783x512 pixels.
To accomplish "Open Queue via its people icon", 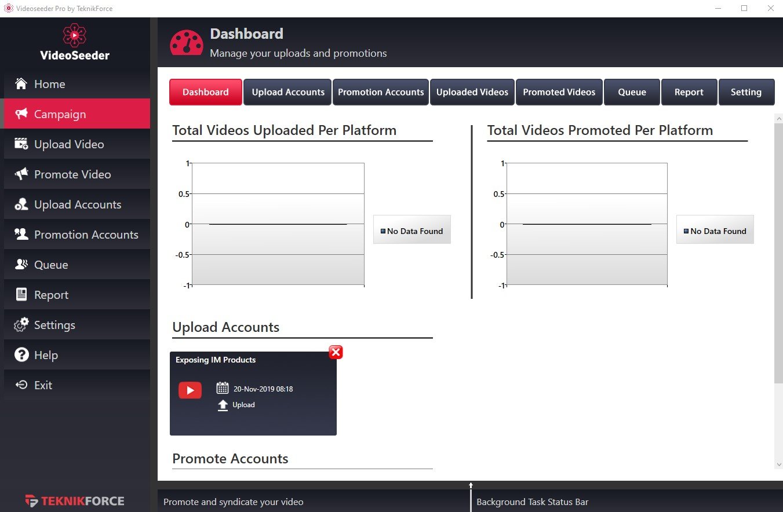I will 21,265.
